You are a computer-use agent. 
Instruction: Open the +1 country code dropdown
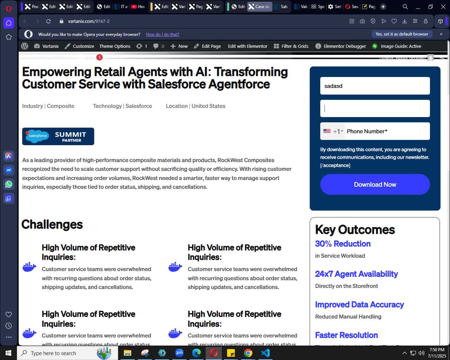tap(333, 131)
